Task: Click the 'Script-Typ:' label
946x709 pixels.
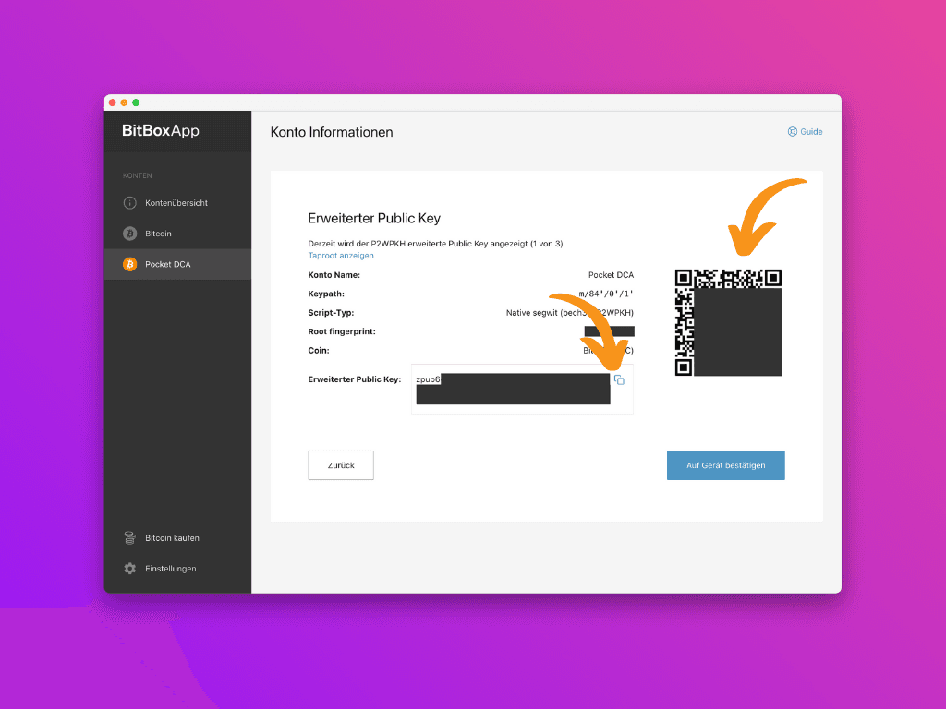Action: [x=331, y=313]
